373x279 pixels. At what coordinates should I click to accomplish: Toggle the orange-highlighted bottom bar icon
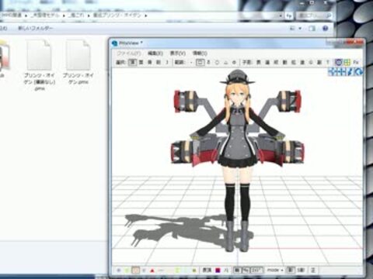[135, 270]
